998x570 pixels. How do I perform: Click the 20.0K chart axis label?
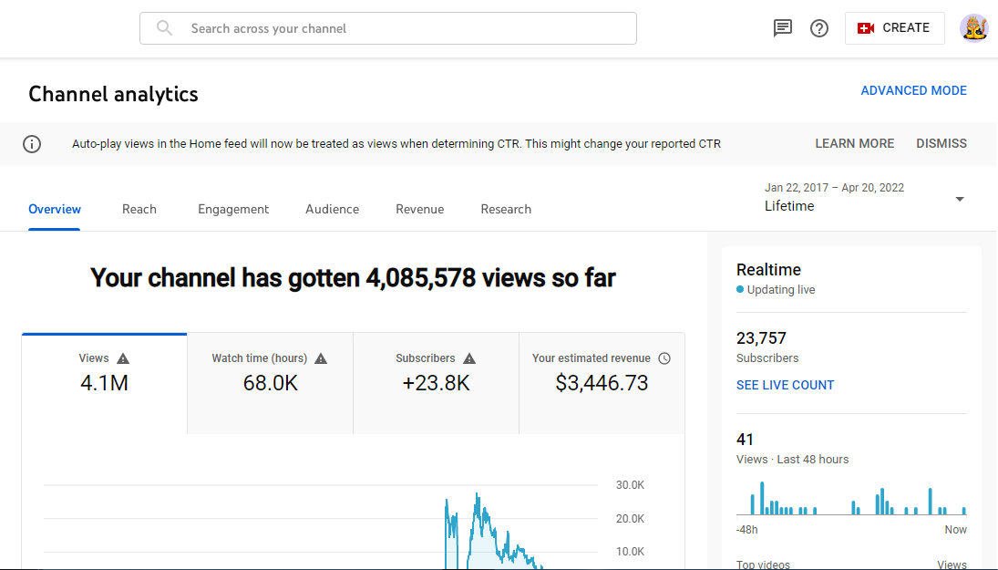click(630, 518)
